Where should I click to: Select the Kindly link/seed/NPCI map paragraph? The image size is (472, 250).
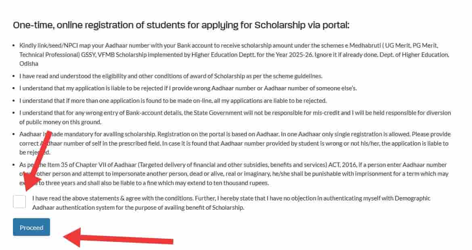click(x=235, y=55)
